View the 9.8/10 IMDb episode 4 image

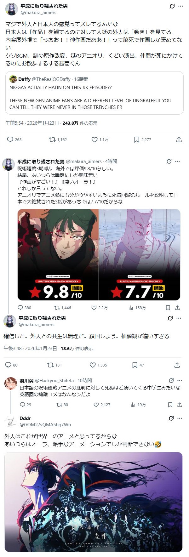coord(58,254)
